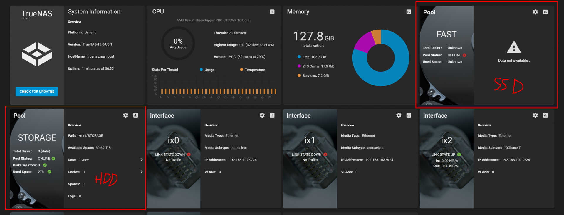Click the blue Usage legend dot
The width and height of the screenshot is (564, 215).
click(x=201, y=70)
